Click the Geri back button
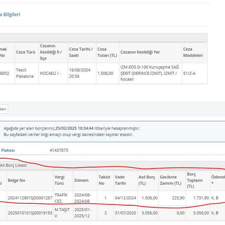Screen dimensions: 225x225 click(x=3, y=109)
